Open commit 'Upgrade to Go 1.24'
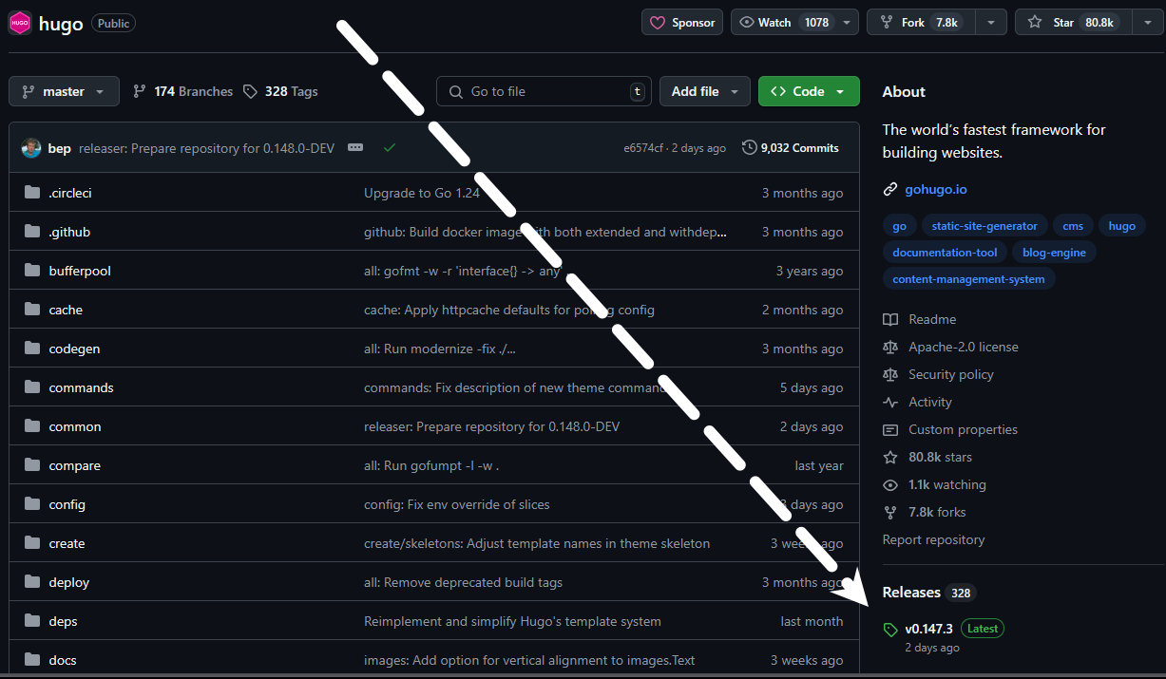1166x679 pixels. tap(422, 193)
